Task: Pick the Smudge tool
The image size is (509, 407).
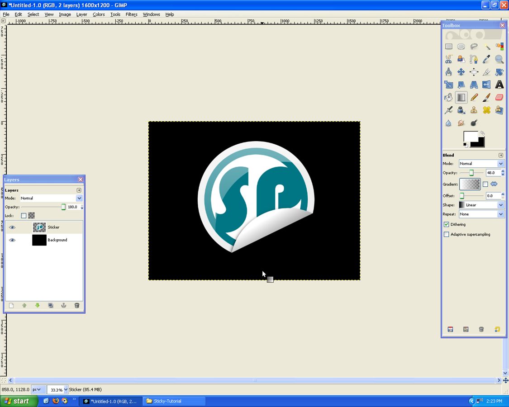Action: tap(461, 123)
